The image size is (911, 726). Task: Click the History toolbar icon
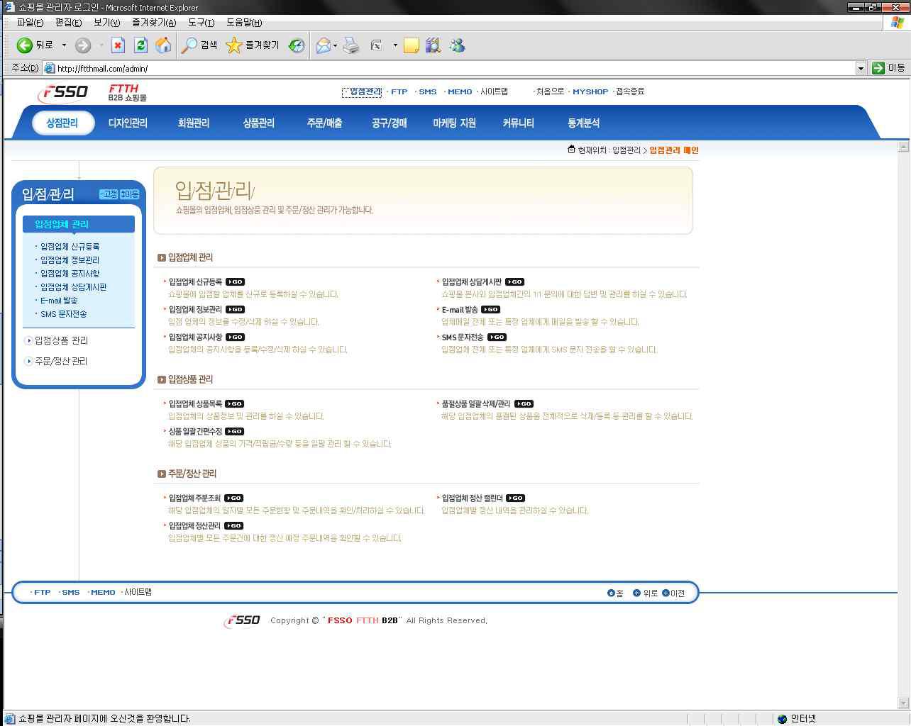click(x=297, y=45)
